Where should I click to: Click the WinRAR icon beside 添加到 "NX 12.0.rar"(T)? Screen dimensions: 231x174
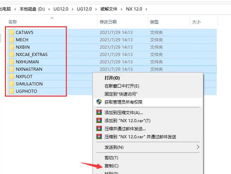click(99, 120)
